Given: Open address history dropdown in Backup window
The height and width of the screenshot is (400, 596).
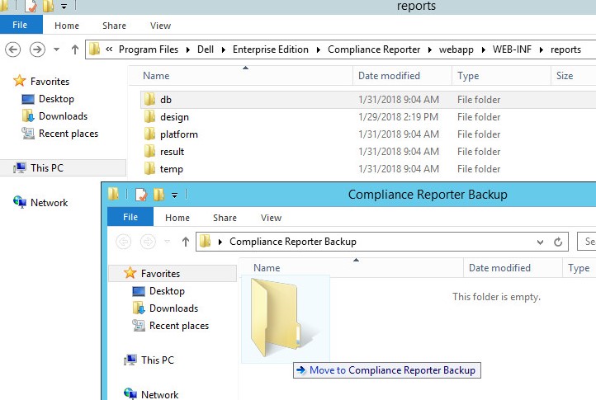Looking at the screenshot, I should pos(540,242).
